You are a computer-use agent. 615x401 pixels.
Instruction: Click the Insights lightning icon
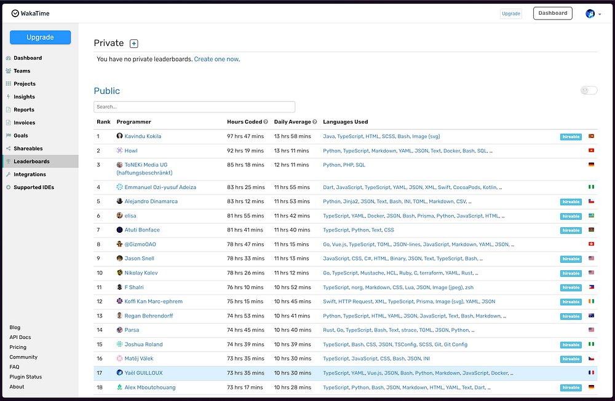pos(8,97)
